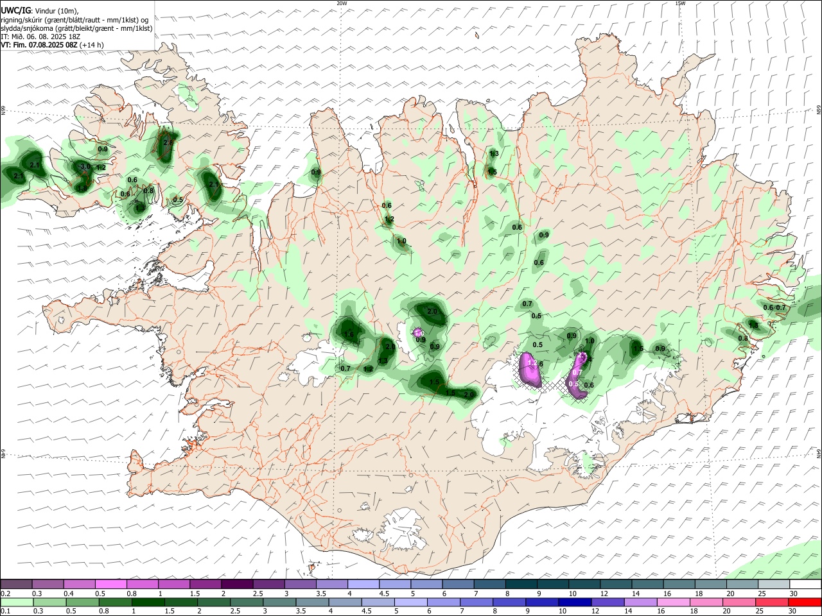Viewport: 822px width, 616px height.
Task: Click the brightest pink 0.5 swatch in top legend row
Action: [x=111, y=585]
